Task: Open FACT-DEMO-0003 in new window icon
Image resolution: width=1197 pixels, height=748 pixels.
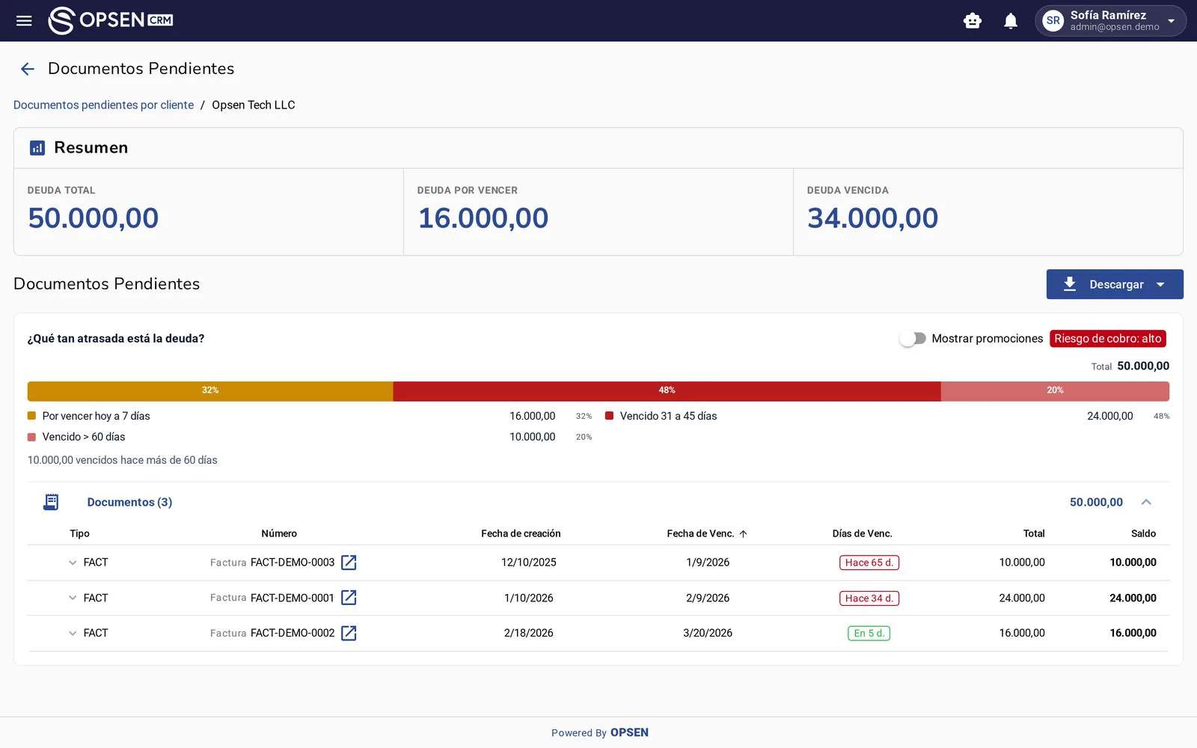Action: [x=349, y=562]
